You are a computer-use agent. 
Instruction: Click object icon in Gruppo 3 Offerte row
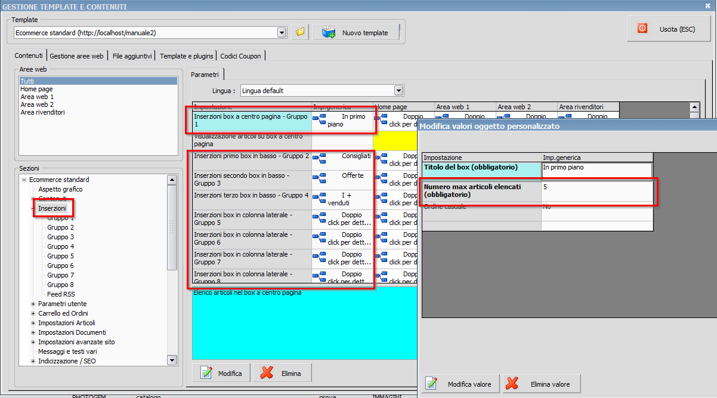point(320,179)
